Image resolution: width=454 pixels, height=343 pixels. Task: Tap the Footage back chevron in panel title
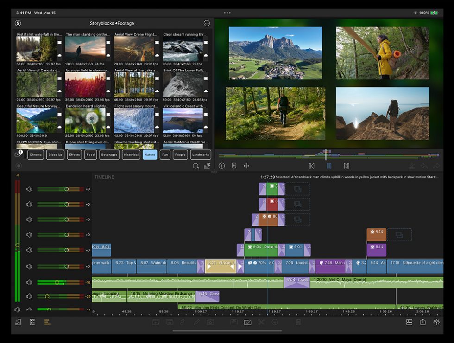[117, 23]
